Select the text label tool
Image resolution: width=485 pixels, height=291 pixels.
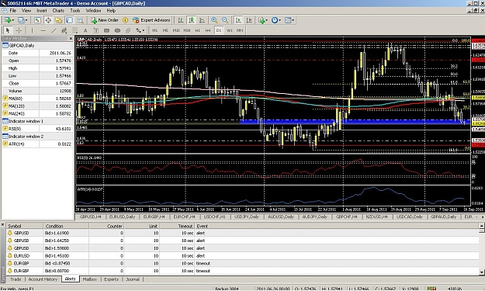point(85,30)
